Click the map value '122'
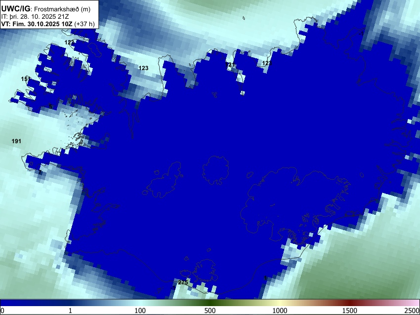 tap(69, 42)
